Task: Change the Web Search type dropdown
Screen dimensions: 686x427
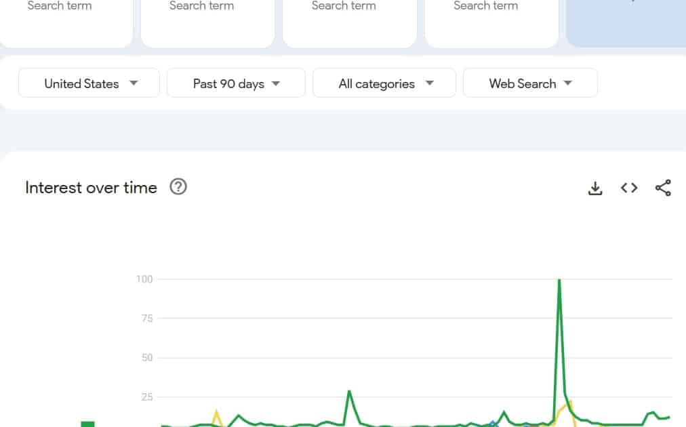Action: [x=530, y=83]
